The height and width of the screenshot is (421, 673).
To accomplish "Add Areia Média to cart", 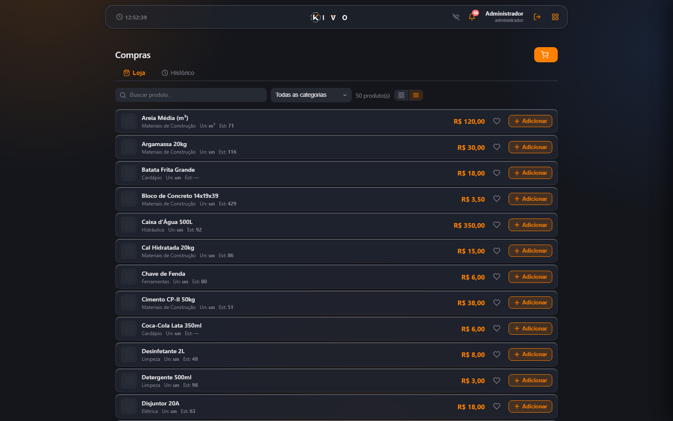I will pos(530,121).
